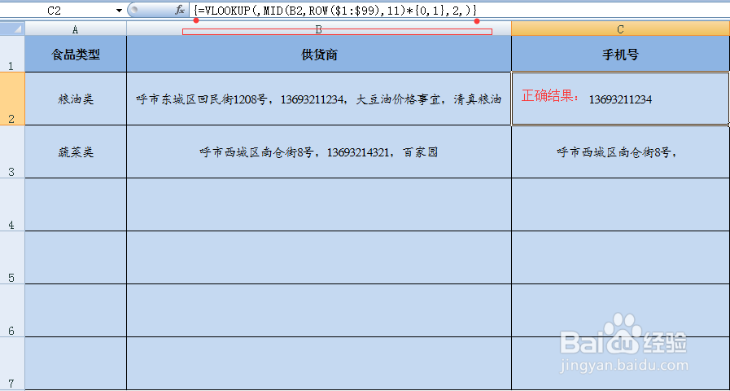Click the 食品类型 header cell
Screen dimensions: 730x391
click(x=76, y=54)
